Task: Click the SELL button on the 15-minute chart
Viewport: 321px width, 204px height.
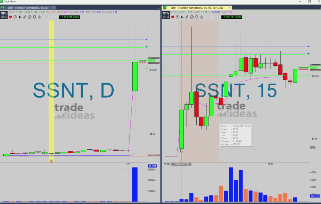Action: point(216,17)
